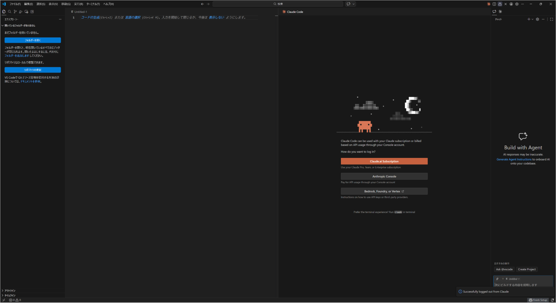The width and height of the screenshot is (556, 303).
Task: Click the Claude.ai Subscription button
Action: click(384, 161)
